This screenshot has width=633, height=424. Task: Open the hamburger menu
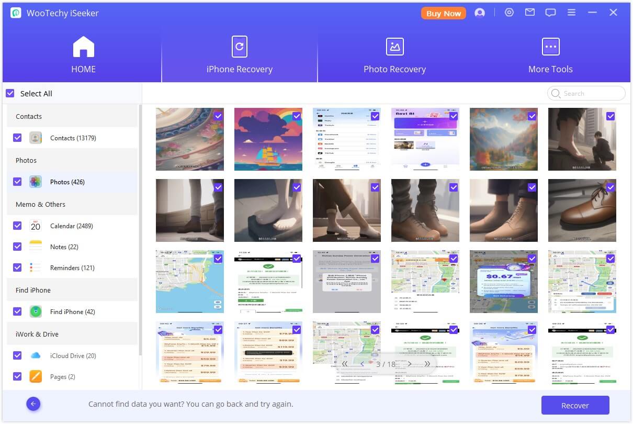(571, 12)
